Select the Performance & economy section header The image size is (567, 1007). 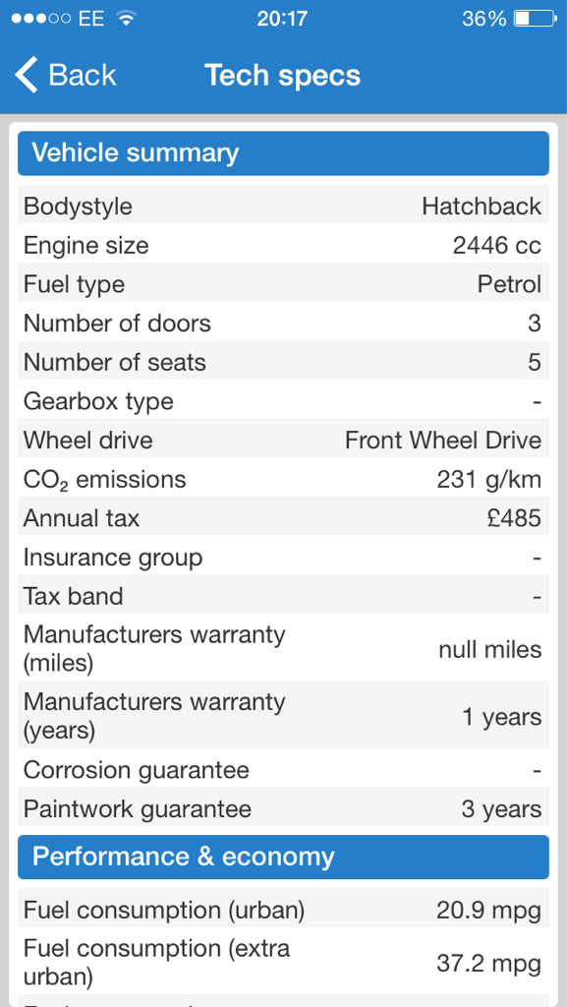(x=283, y=857)
